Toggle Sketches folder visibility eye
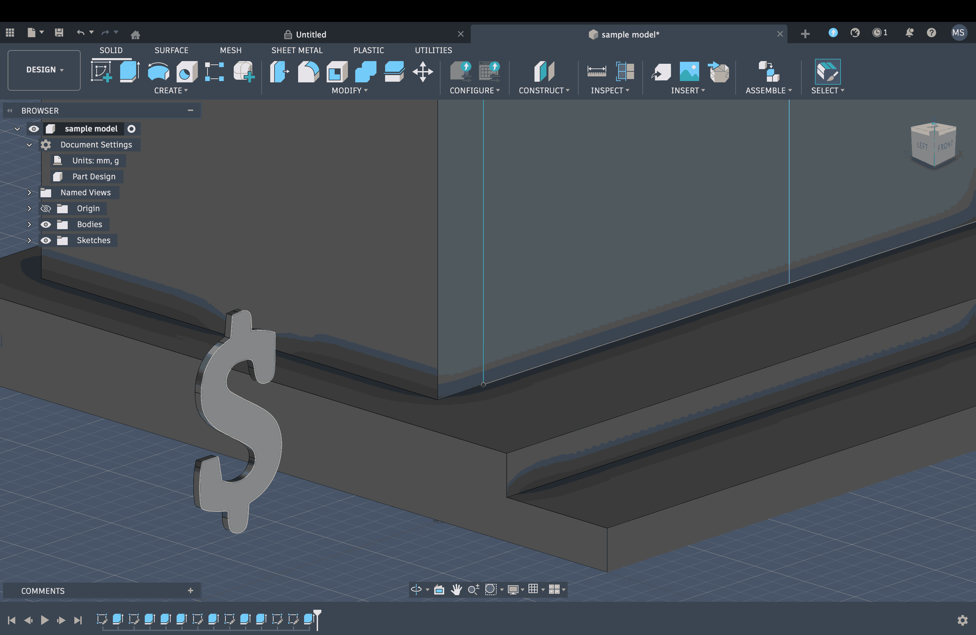 pos(46,240)
